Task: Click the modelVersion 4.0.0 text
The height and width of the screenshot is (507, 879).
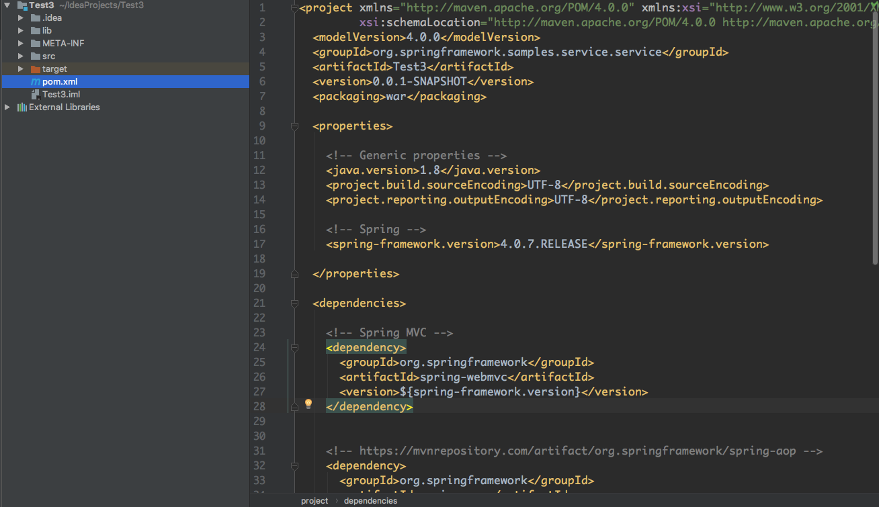Action: [x=426, y=37]
